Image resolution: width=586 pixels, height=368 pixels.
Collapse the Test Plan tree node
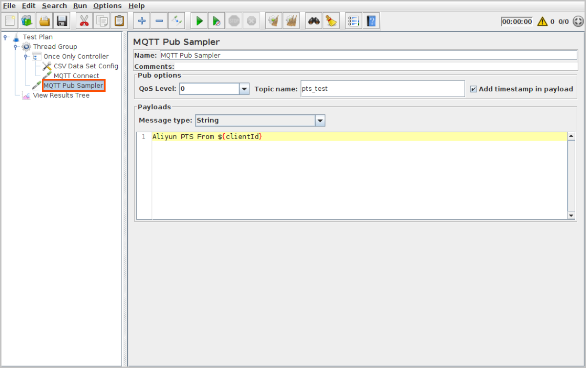click(5, 37)
